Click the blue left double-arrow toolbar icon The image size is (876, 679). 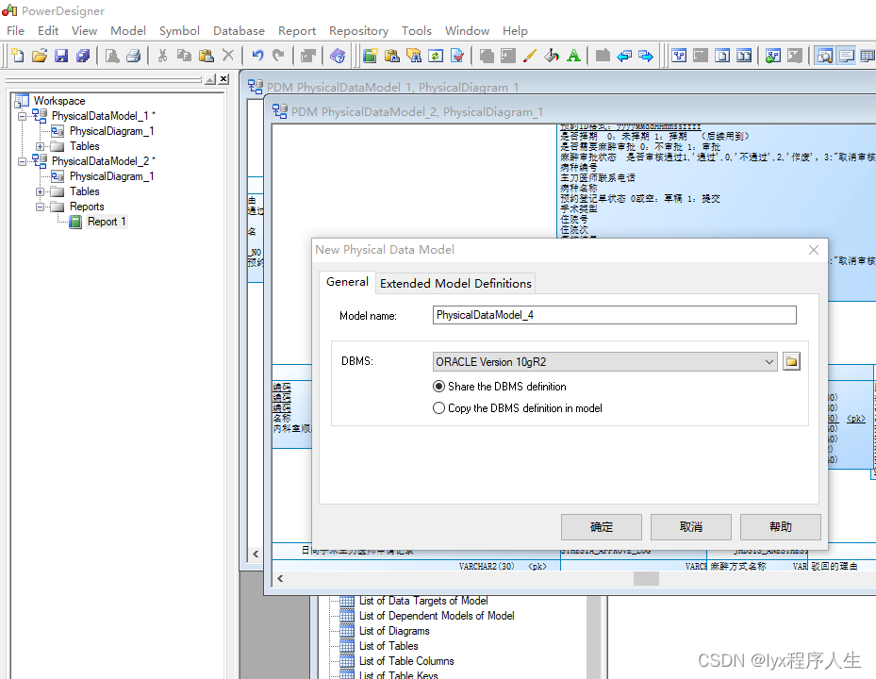point(624,56)
